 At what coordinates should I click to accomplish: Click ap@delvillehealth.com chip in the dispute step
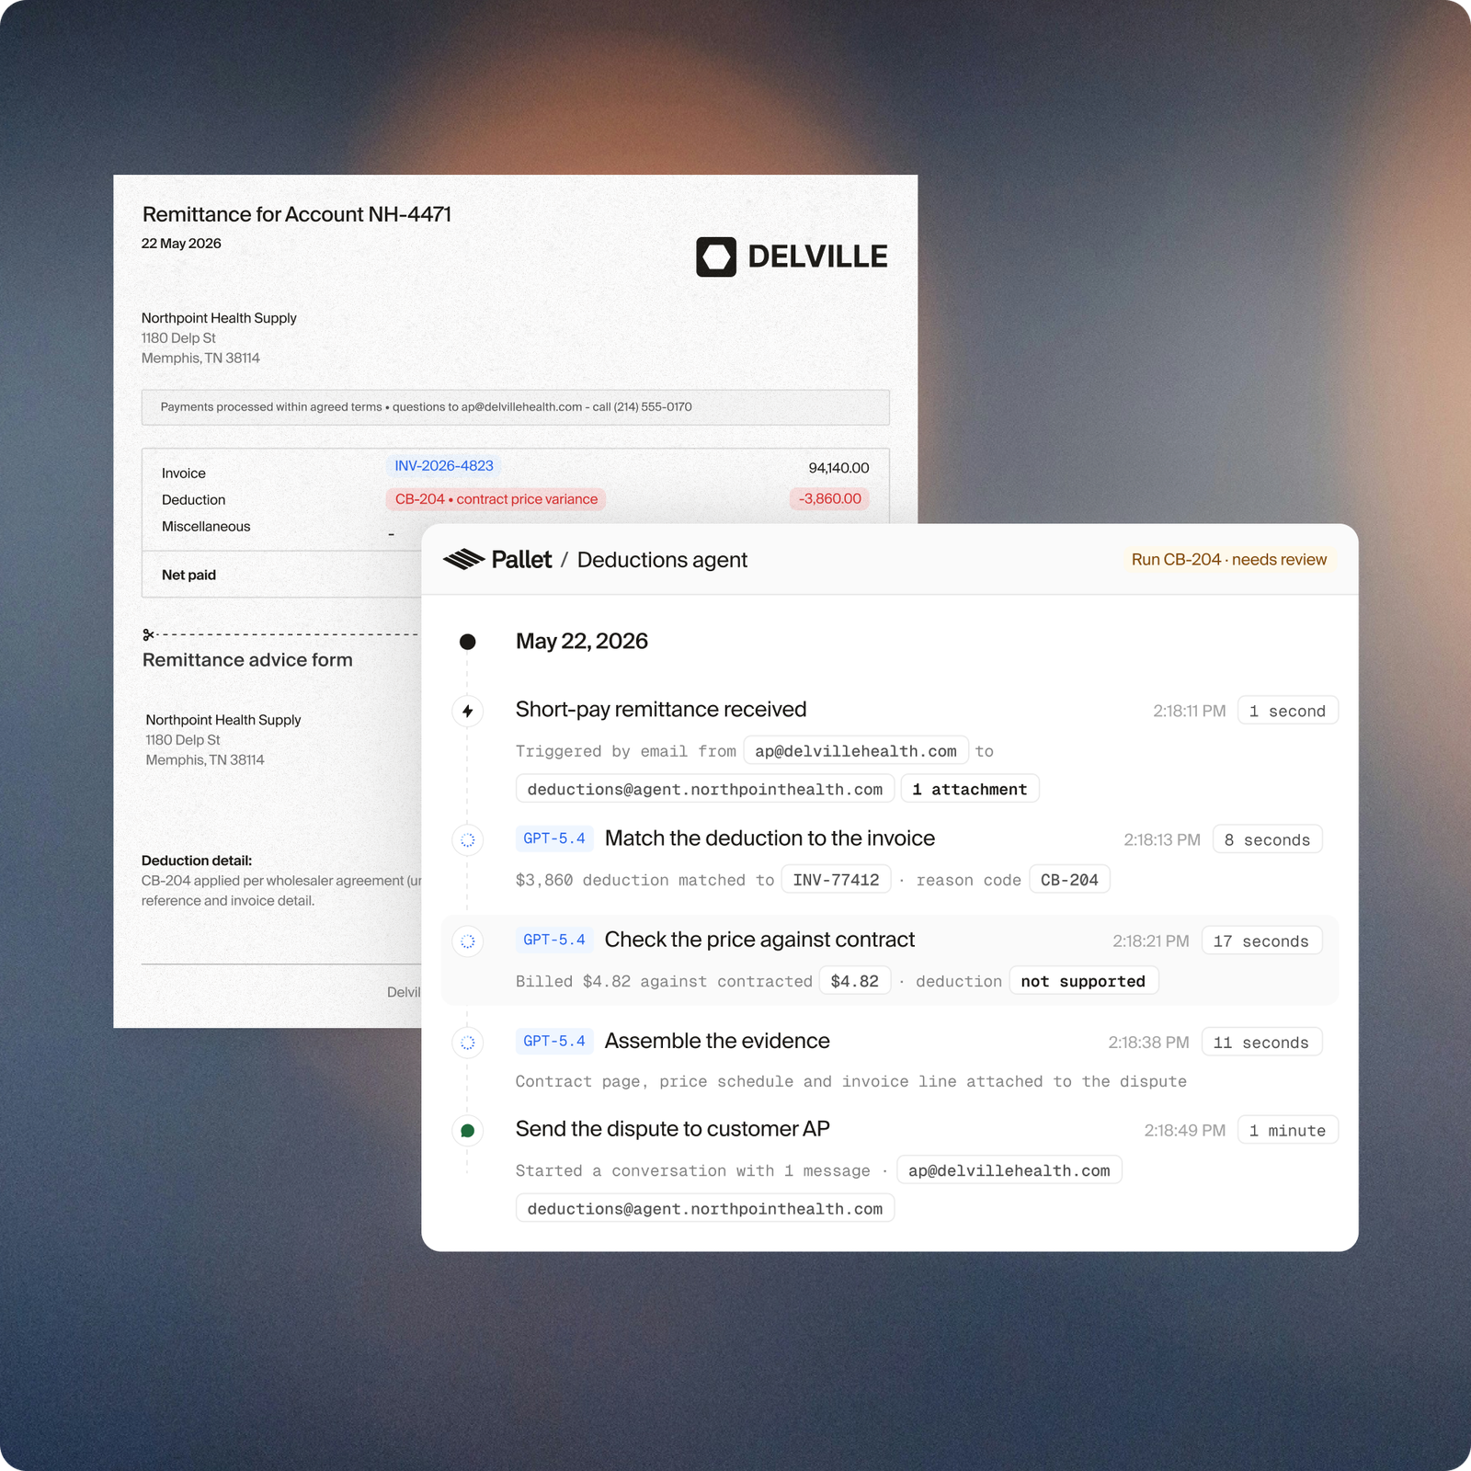1009,1169
